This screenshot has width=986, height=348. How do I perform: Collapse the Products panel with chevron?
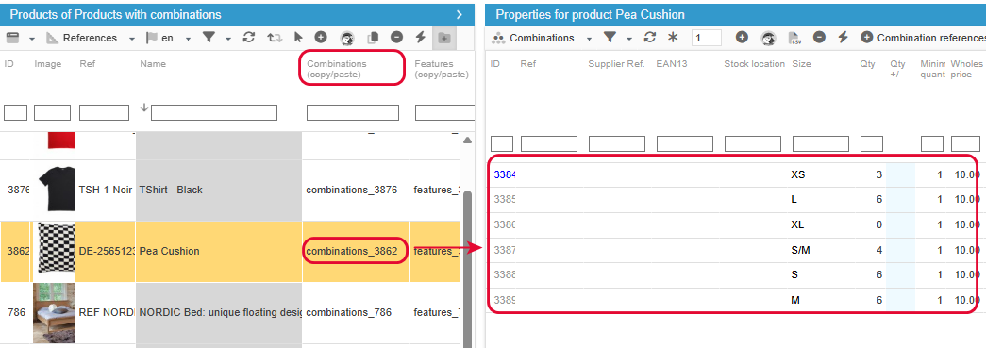click(x=460, y=14)
